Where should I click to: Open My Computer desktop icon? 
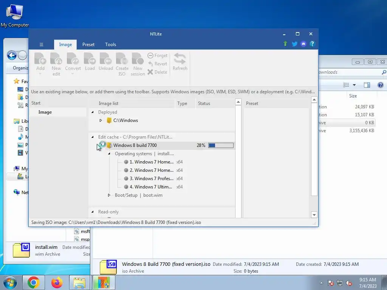(x=15, y=16)
